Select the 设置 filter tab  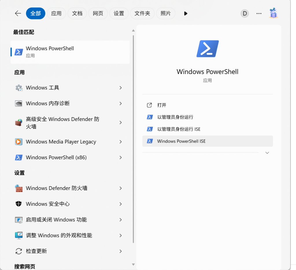click(x=119, y=14)
